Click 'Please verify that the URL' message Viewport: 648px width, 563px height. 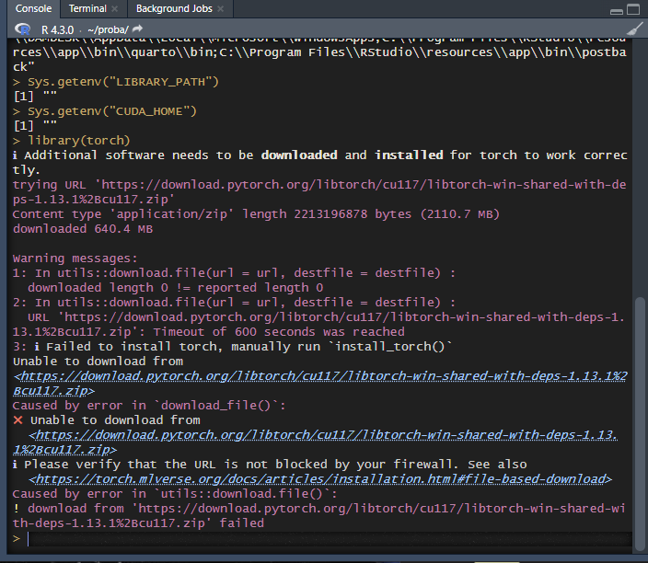click(270, 465)
